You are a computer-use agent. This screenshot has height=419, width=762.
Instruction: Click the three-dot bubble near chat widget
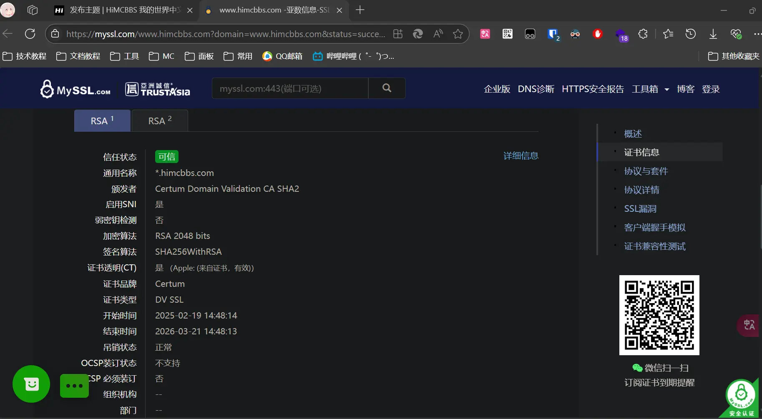(74, 386)
